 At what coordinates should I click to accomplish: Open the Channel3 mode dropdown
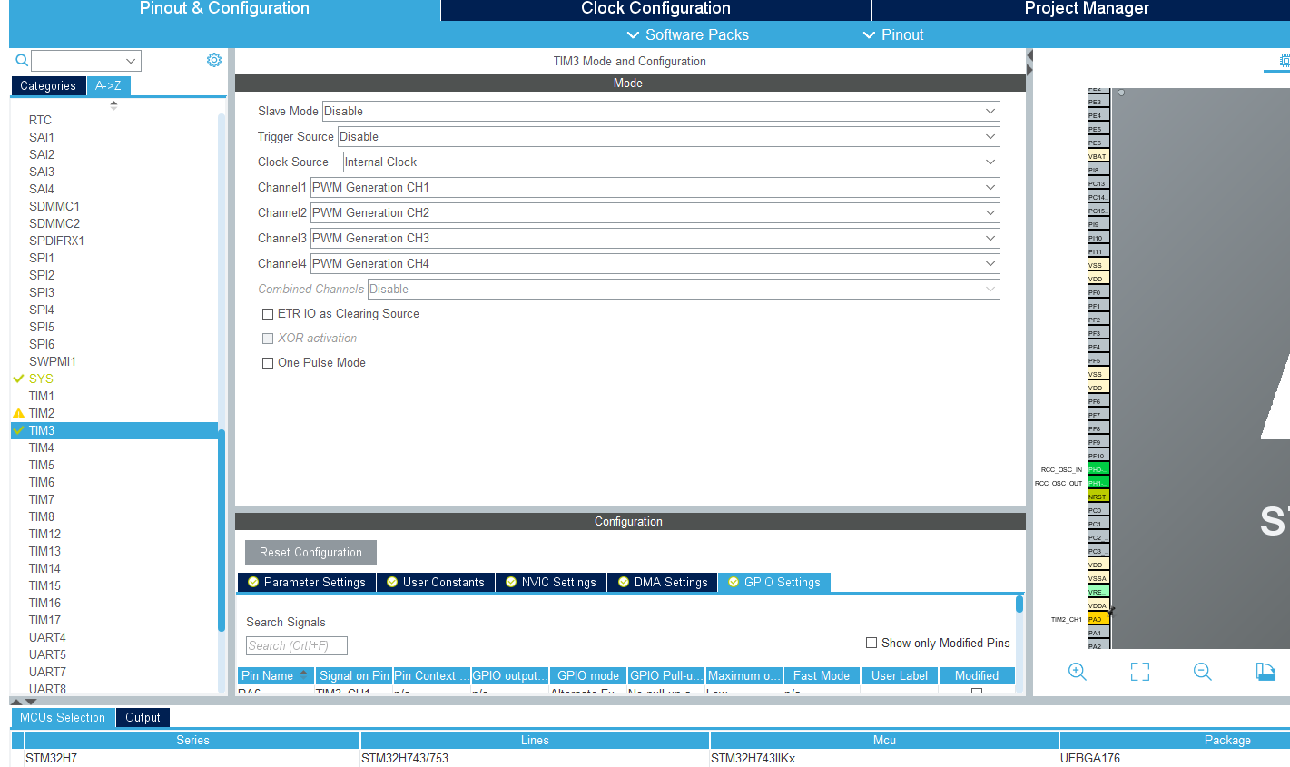click(x=655, y=238)
